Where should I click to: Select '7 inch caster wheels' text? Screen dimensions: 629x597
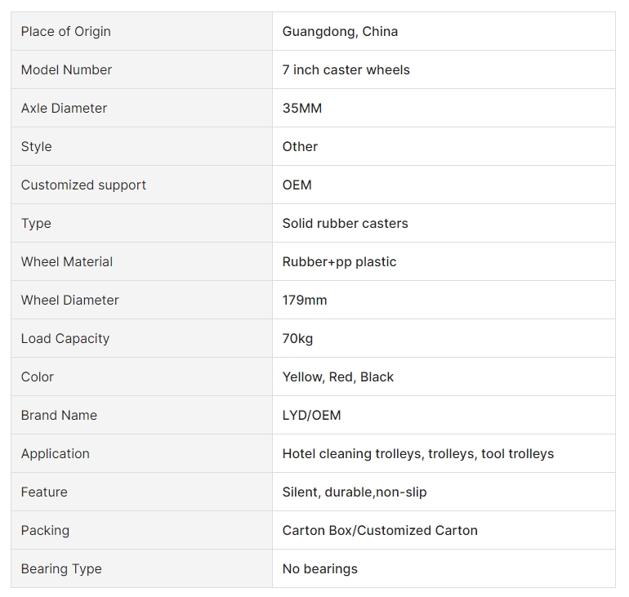[x=346, y=69]
